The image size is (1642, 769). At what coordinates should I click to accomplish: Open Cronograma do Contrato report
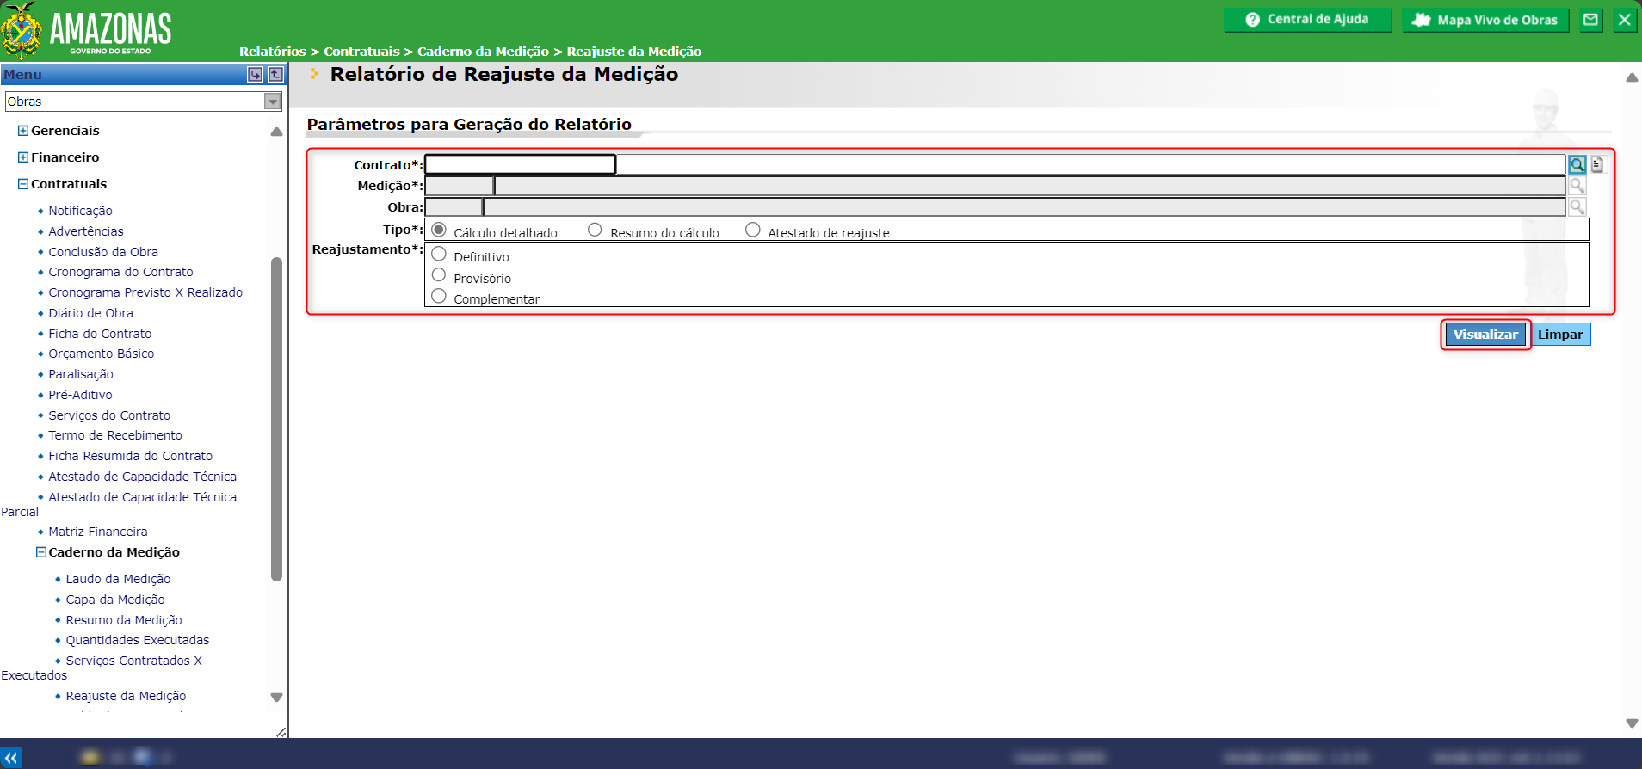(x=120, y=272)
